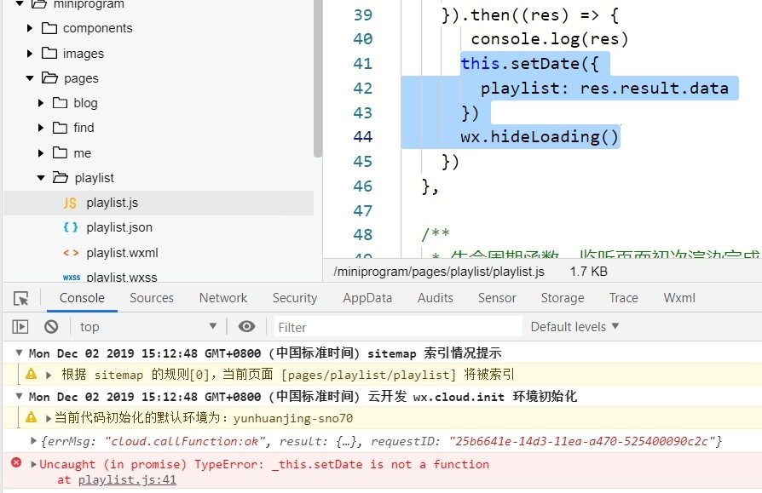
Task: Expand the find folder arrow
Action: pos(41,128)
